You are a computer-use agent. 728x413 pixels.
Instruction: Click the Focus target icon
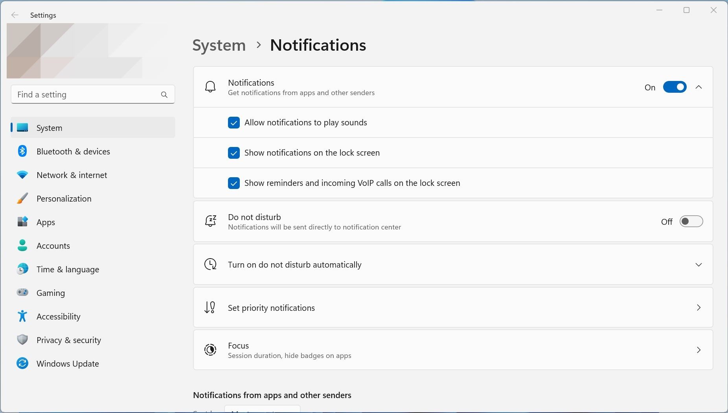pos(210,350)
